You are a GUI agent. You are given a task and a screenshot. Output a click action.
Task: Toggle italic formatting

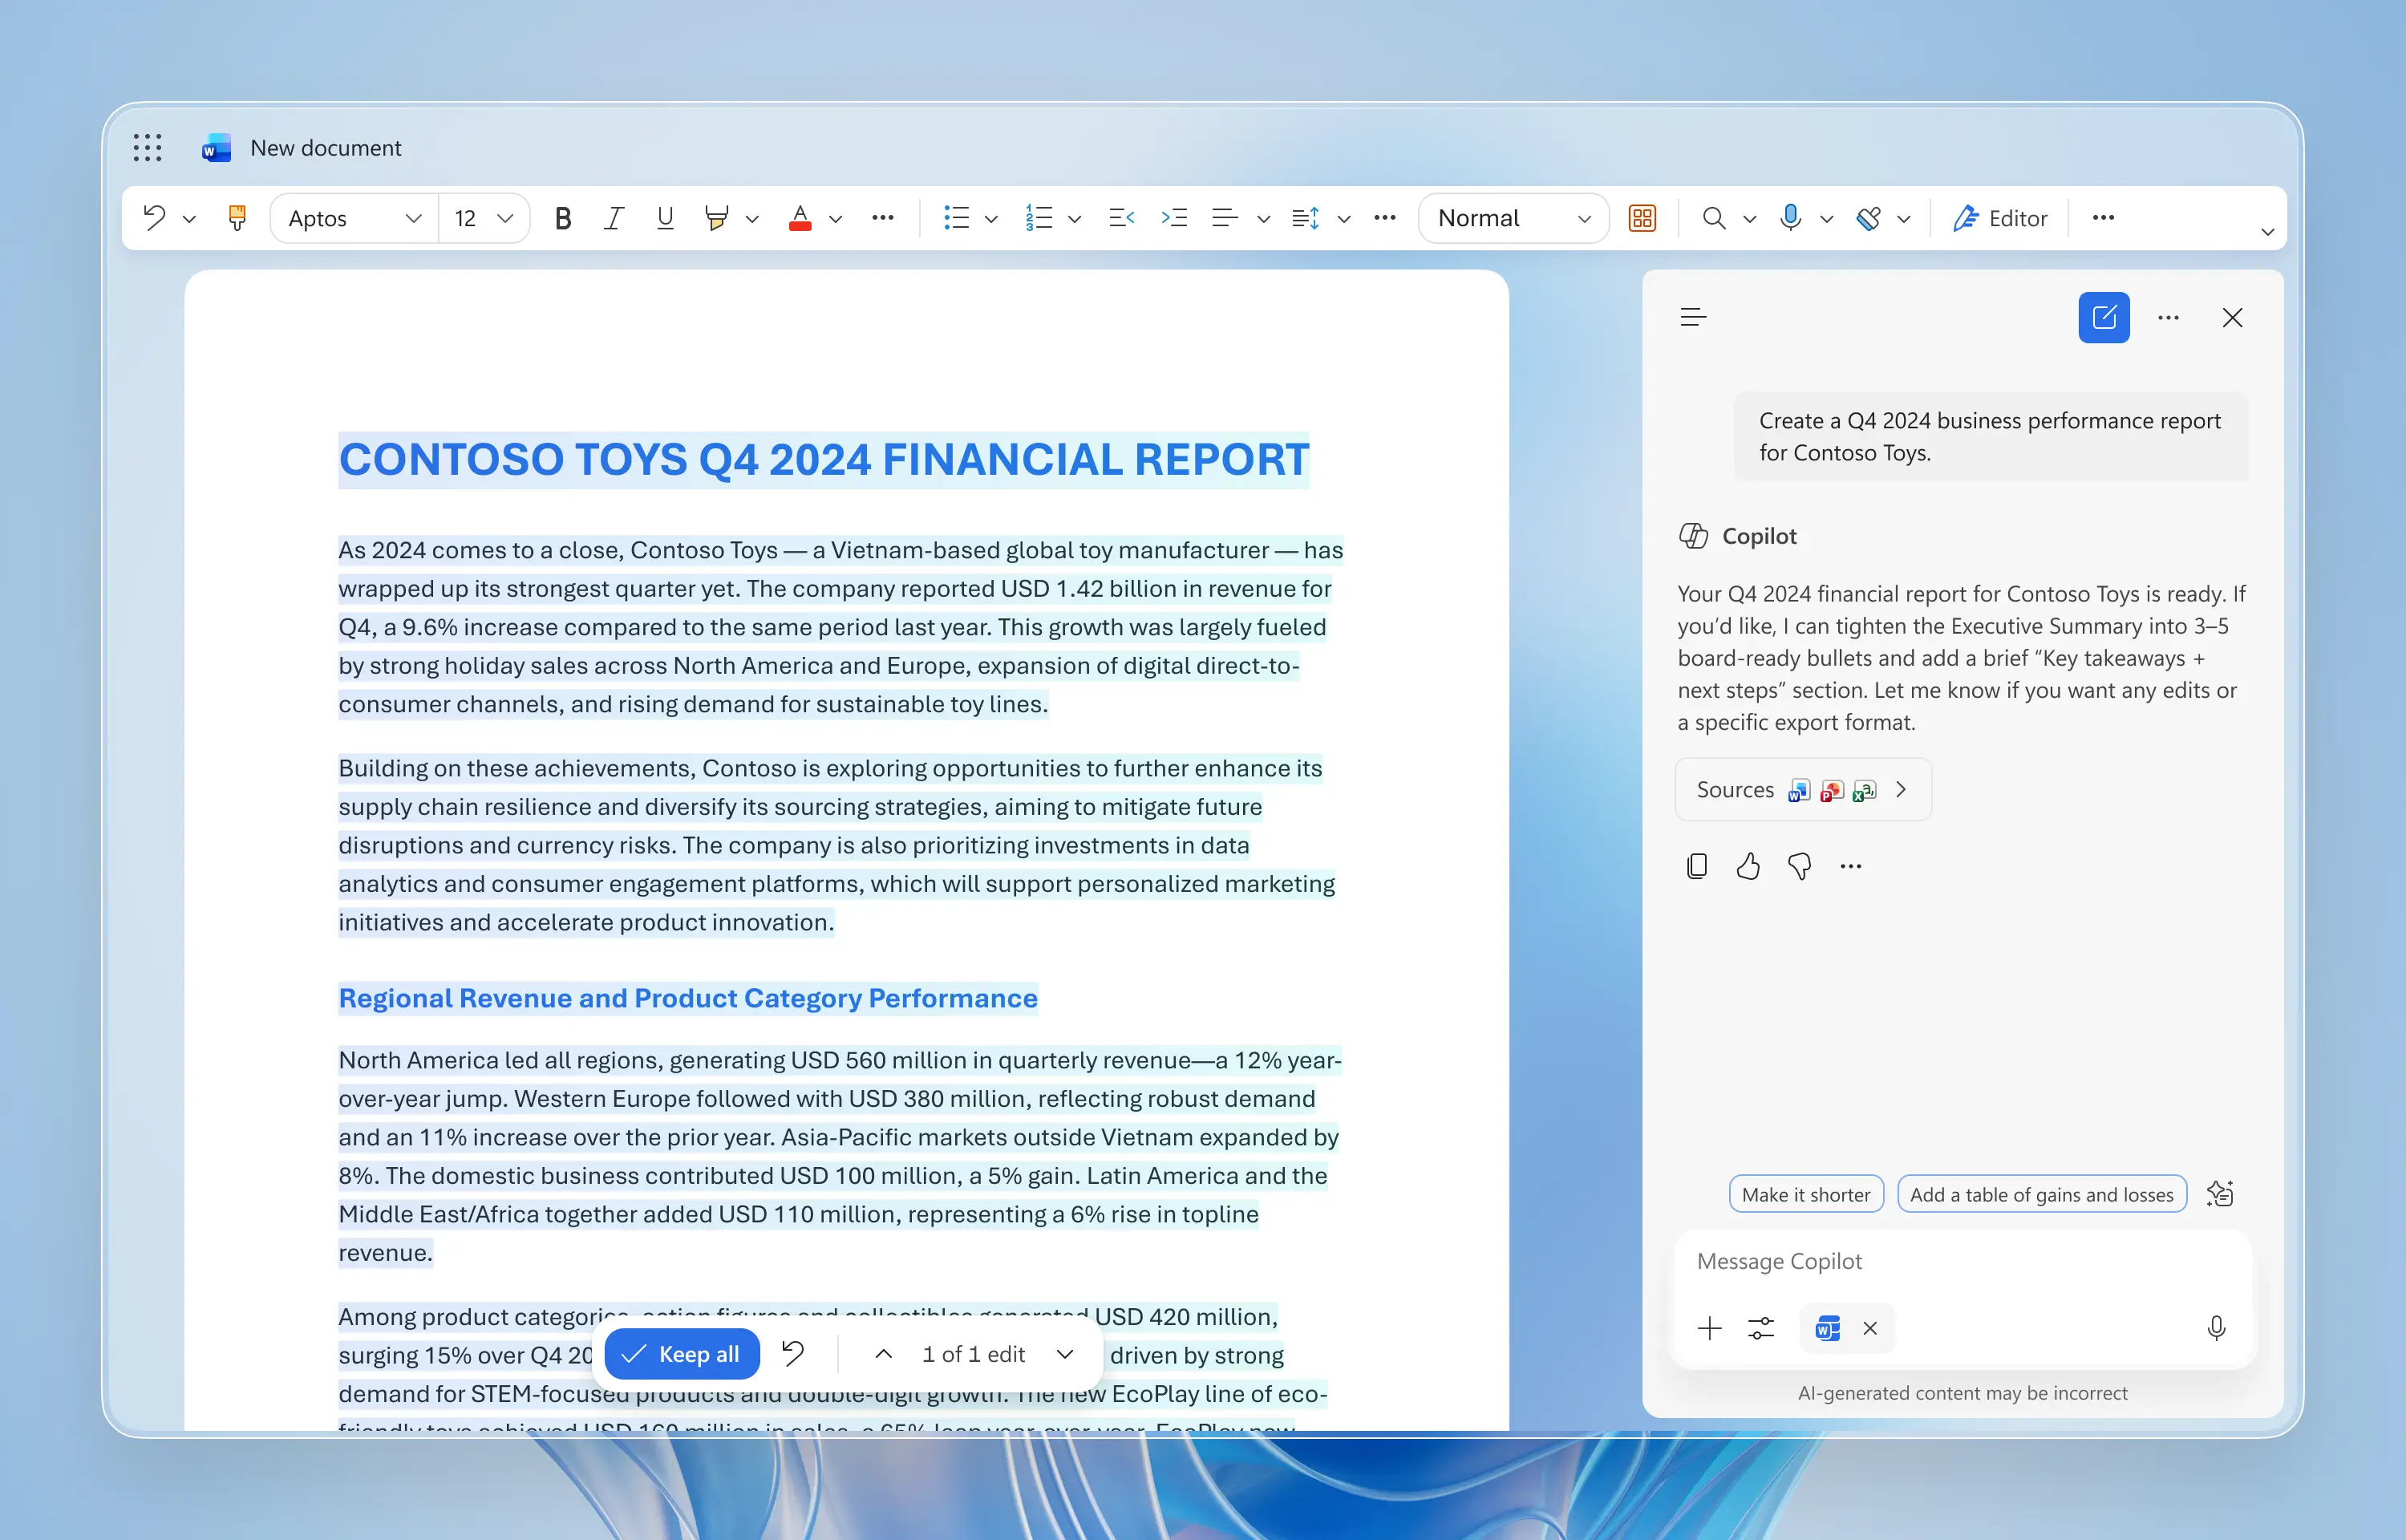click(614, 218)
